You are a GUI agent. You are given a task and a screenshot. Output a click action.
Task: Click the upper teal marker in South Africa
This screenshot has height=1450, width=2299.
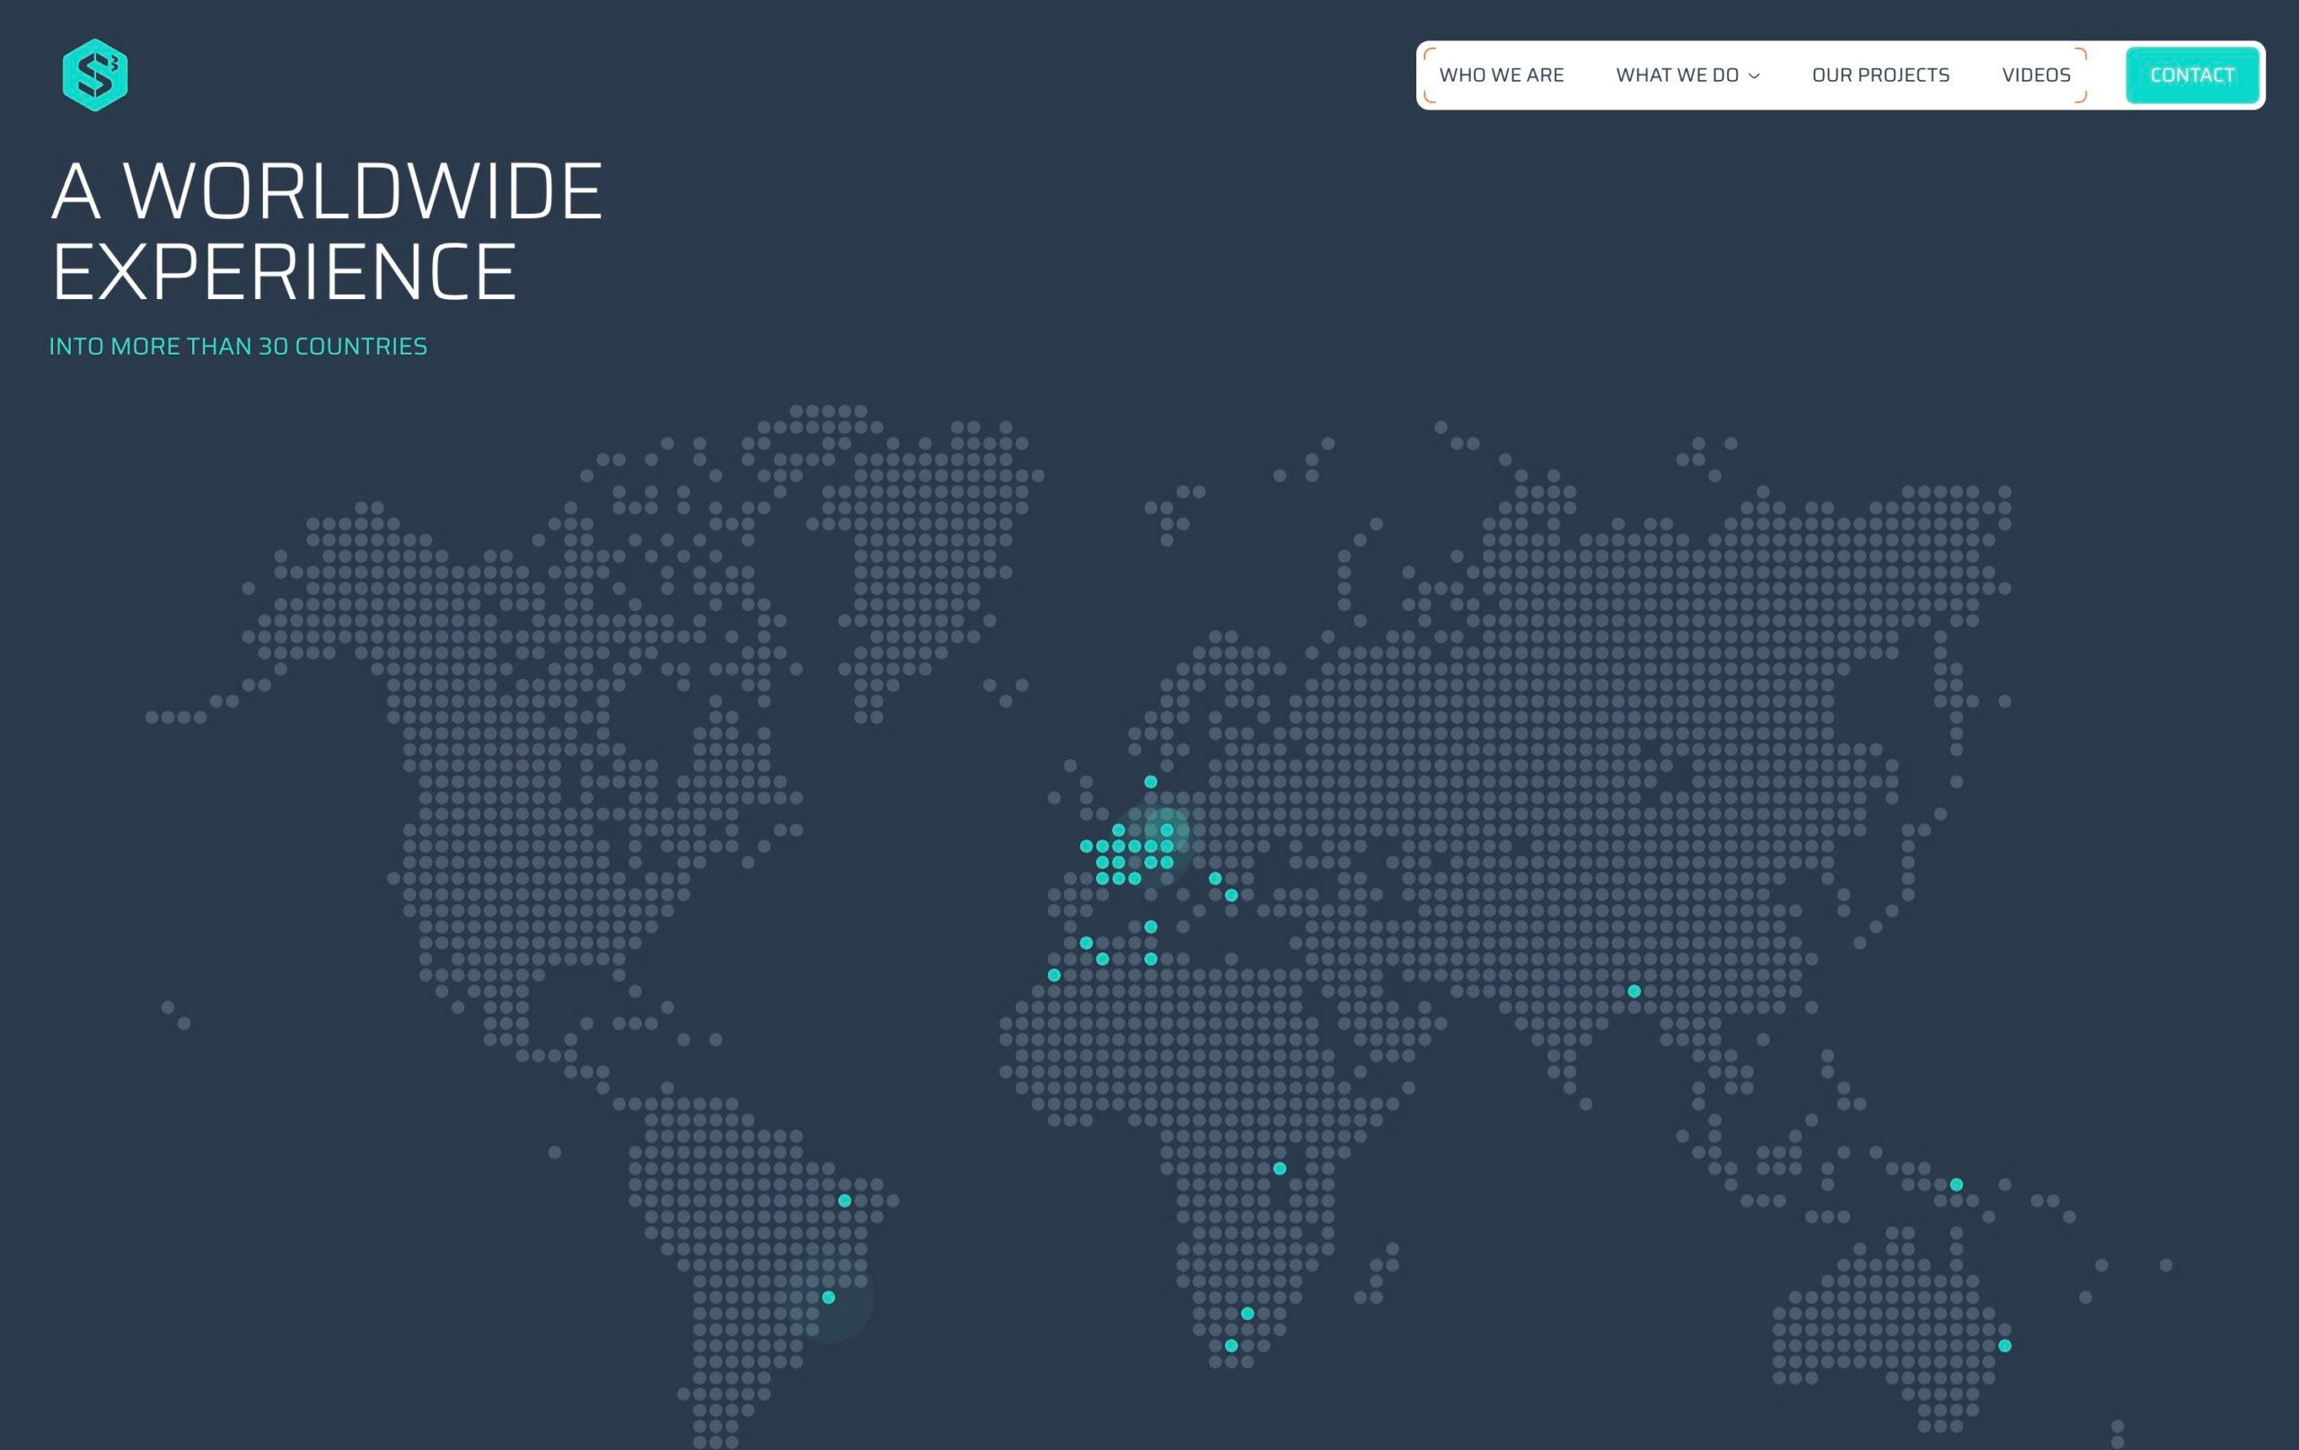click(1246, 1314)
